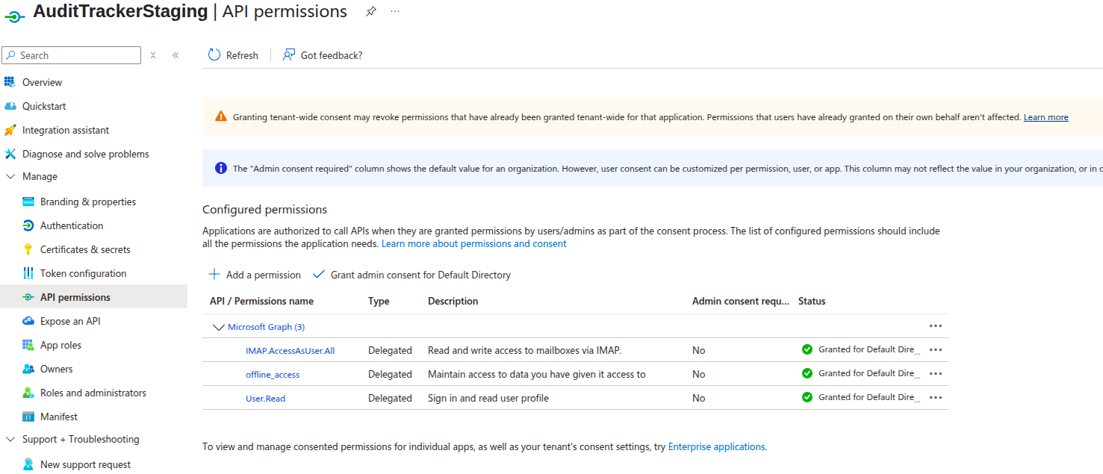The width and height of the screenshot is (1103, 474).
Task: Collapse the sidebar menu with double chevron
Action: [175, 55]
